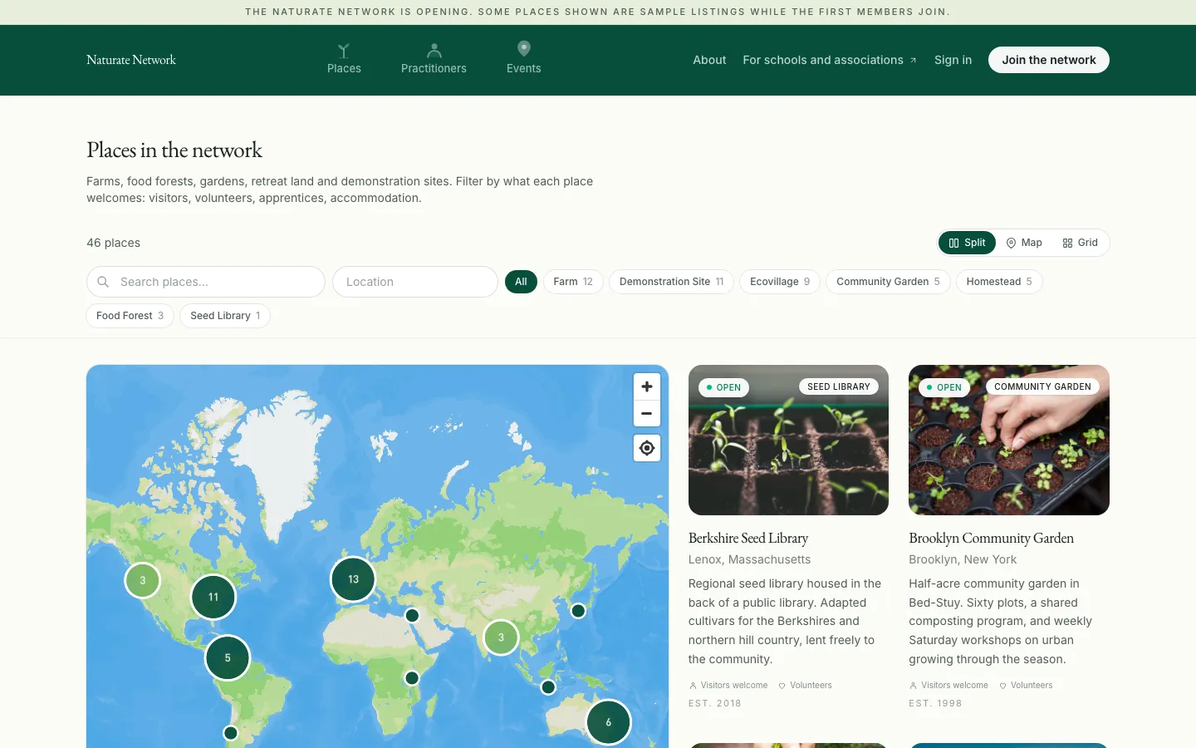Open the 6-place cluster over Australia
This screenshot has height=748, width=1196.
tap(608, 722)
